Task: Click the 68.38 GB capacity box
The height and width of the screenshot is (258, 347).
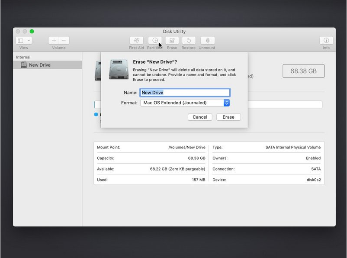Action: [x=303, y=71]
